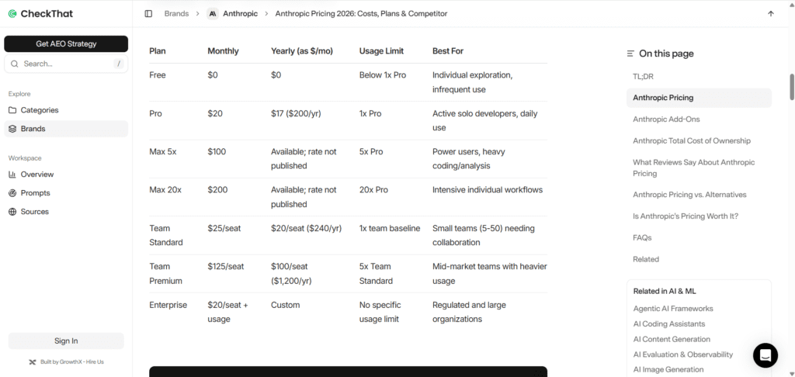Select the Brands layers icon
795x377 pixels.
click(12, 129)
